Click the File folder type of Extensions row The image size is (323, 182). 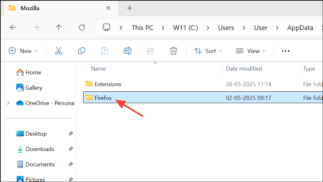coord(313,84)
